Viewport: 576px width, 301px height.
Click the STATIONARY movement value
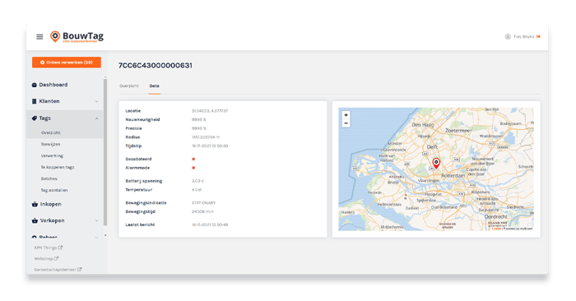pyautogui.click(x=203, y=203)
